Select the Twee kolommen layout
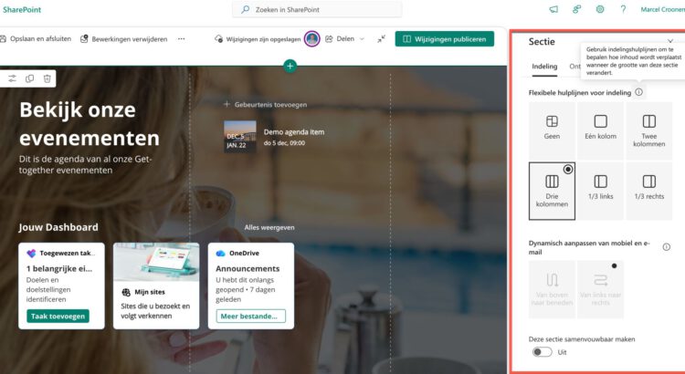 point(648,130)
